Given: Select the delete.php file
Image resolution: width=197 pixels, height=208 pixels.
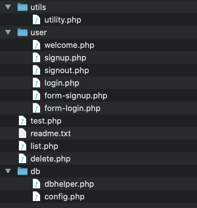Looking at the screenshot, I should [98, 158].
